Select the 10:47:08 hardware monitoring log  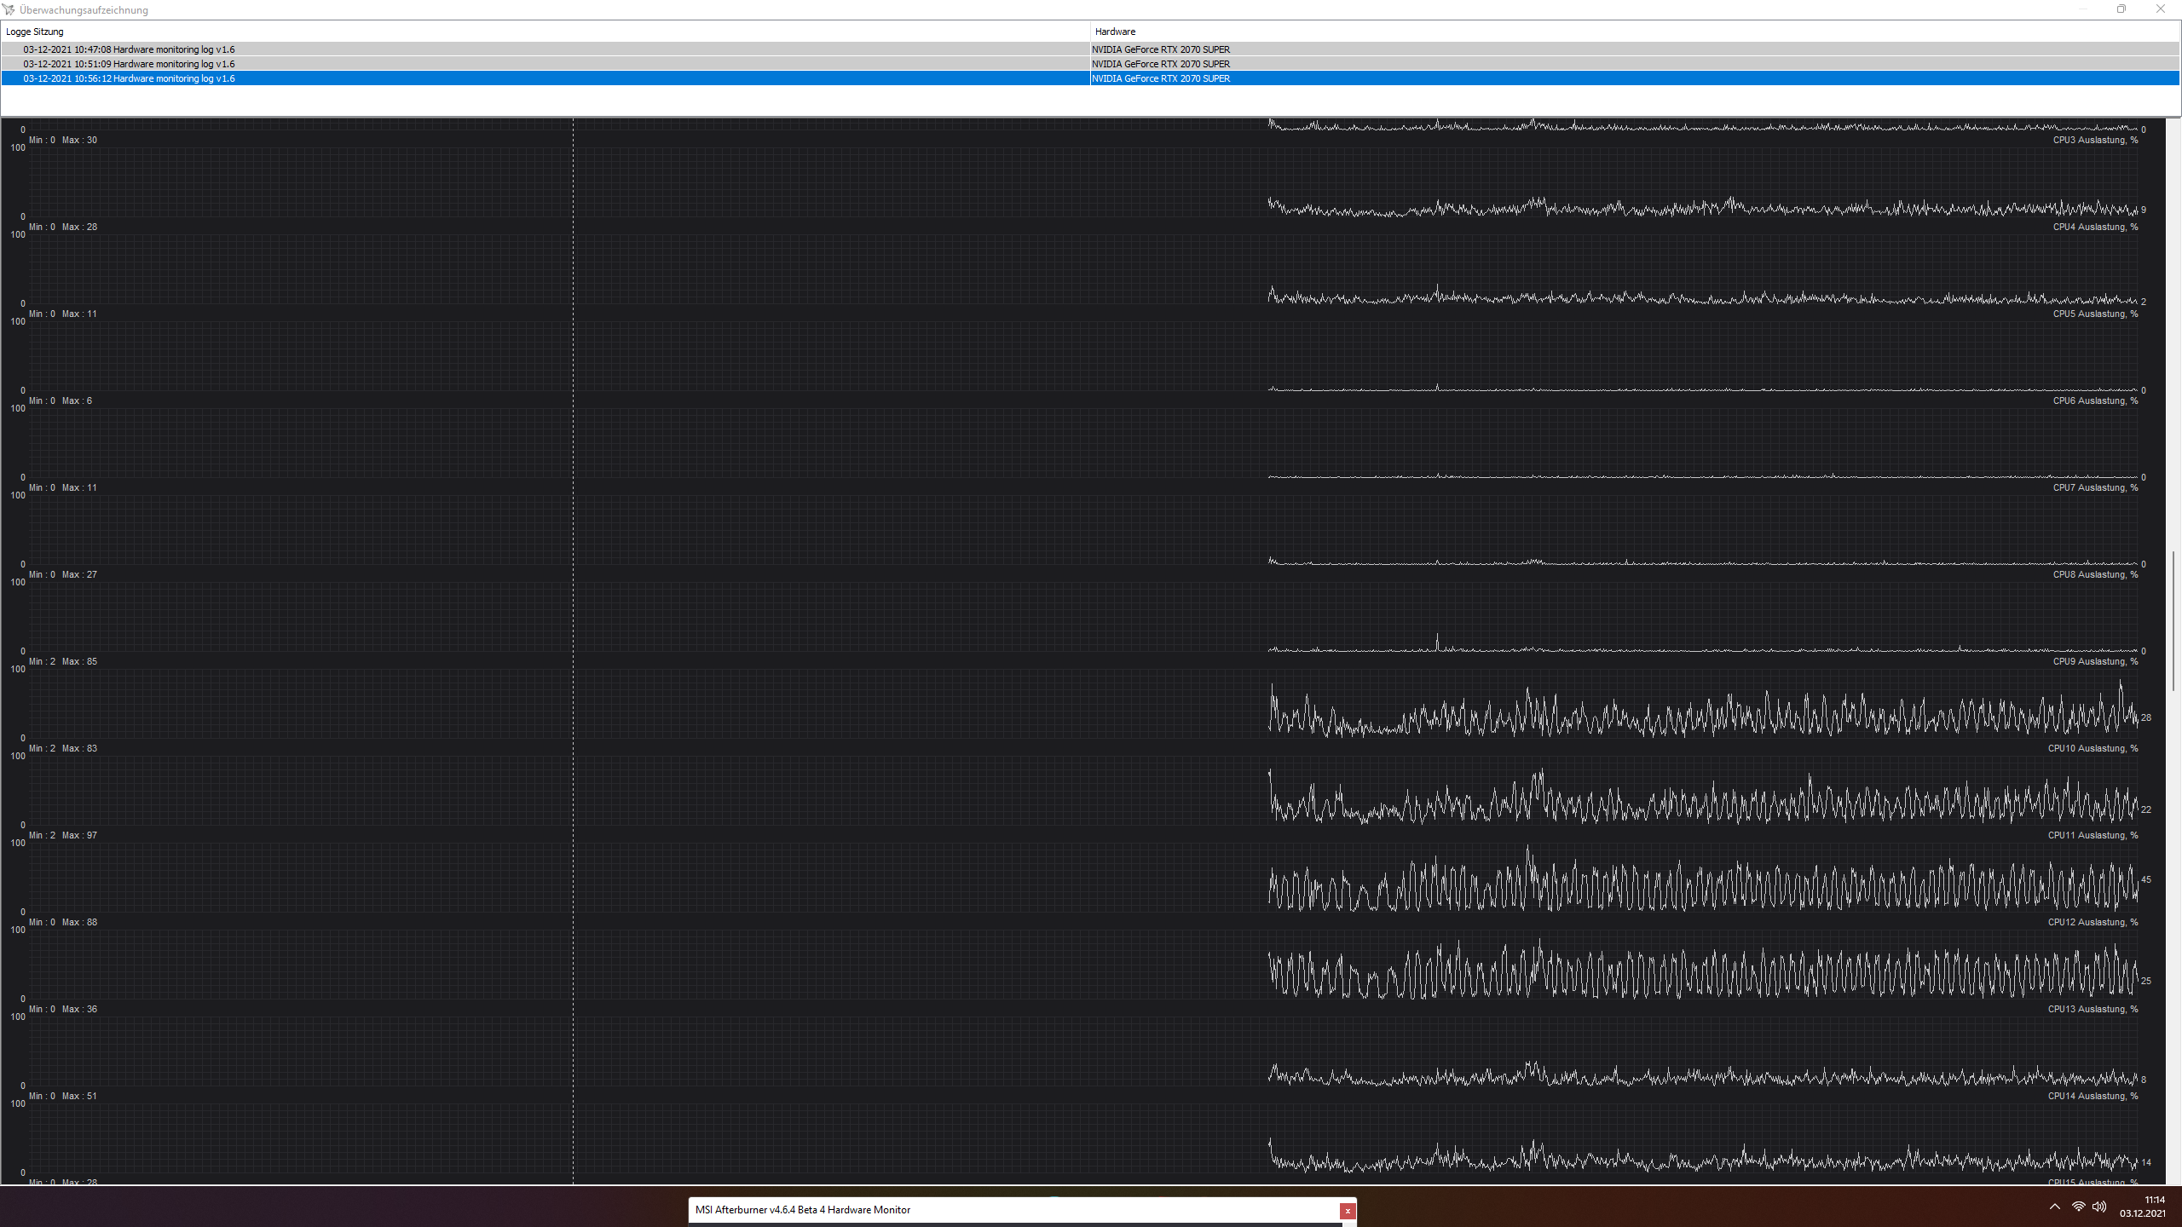[x=129, y=49]
